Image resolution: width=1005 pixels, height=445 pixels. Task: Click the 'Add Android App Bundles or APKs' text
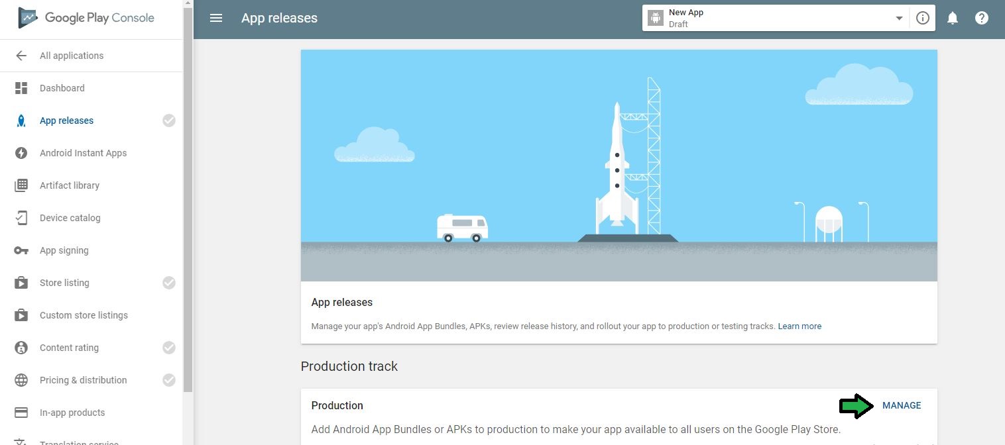coord(576,429)
